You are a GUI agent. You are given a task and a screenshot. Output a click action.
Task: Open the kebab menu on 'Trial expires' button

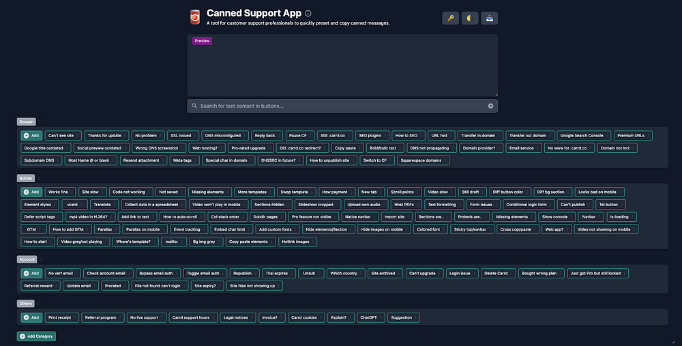292,273
